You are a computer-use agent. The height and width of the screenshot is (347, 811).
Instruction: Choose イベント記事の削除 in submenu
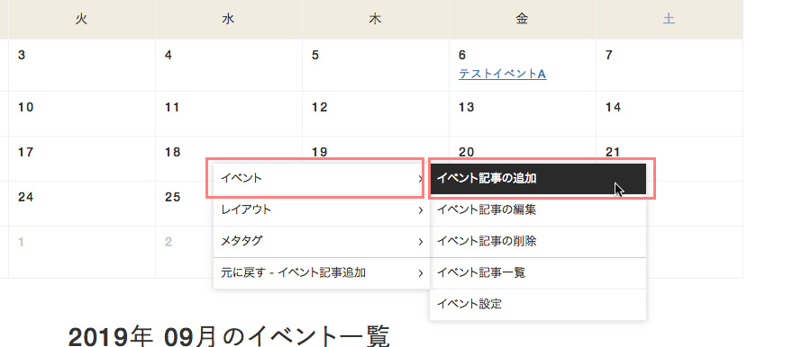538,241
